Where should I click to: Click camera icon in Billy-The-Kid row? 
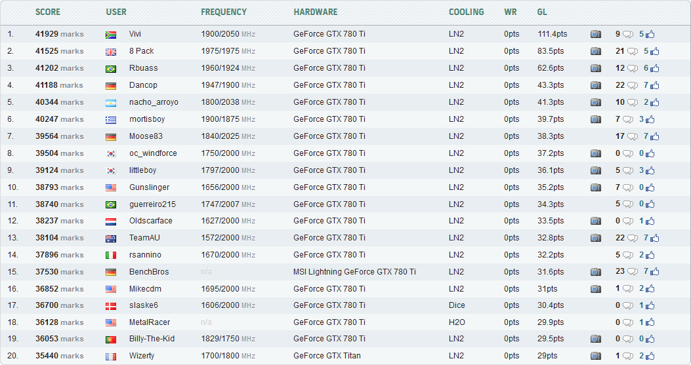click(x=595, y=339)
